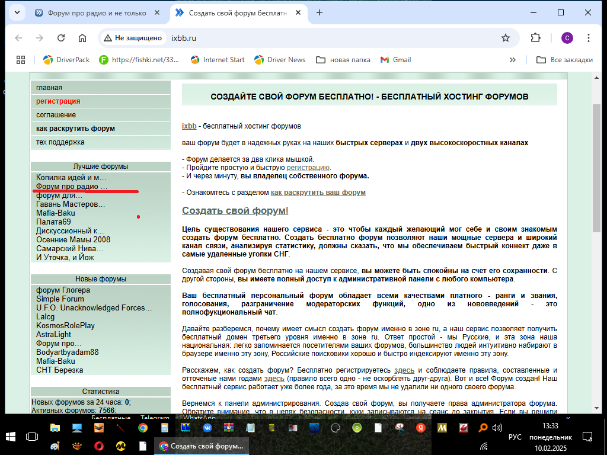Open volume control in system tray
The height and width of the screenshot is (455, 607).
point(497,428)
